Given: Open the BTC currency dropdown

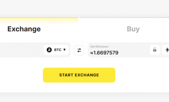Looking at the screenshot, I should point(56,50).
